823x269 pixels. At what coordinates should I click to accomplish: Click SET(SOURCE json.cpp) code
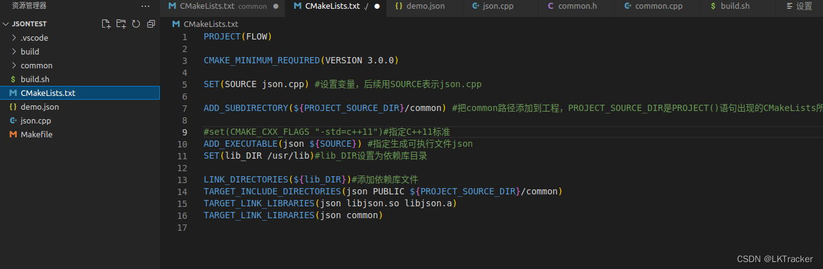pos(256,85)
